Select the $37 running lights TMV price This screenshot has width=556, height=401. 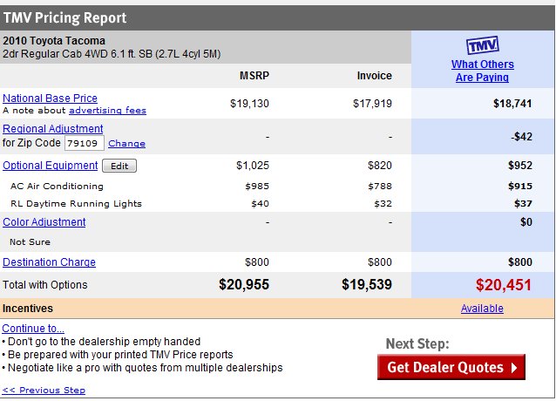[524, 203]
